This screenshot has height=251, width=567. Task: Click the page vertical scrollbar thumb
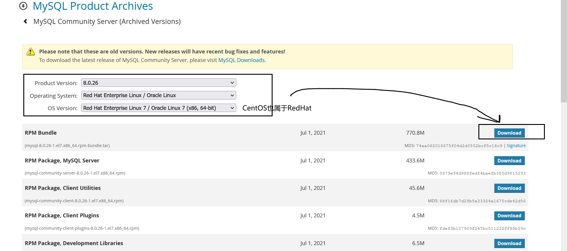pos(564,51)
